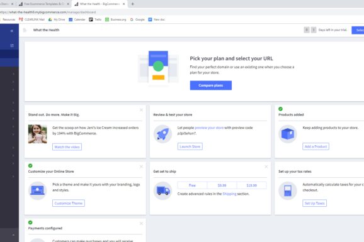The width and height of the screenshot is (364, 242).
Task: Choose the $19.99 shipping option
Action: tap(252, 185)
